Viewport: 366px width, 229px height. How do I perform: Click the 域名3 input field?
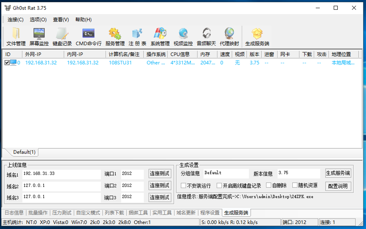coord(62,197)
